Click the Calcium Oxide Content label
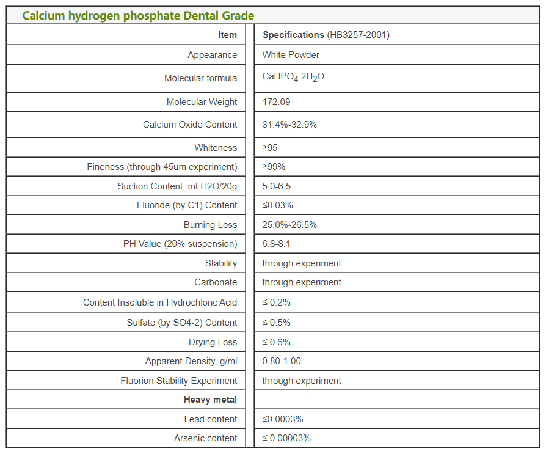Viewport: 546px width, 454px height. click(190, 125)
